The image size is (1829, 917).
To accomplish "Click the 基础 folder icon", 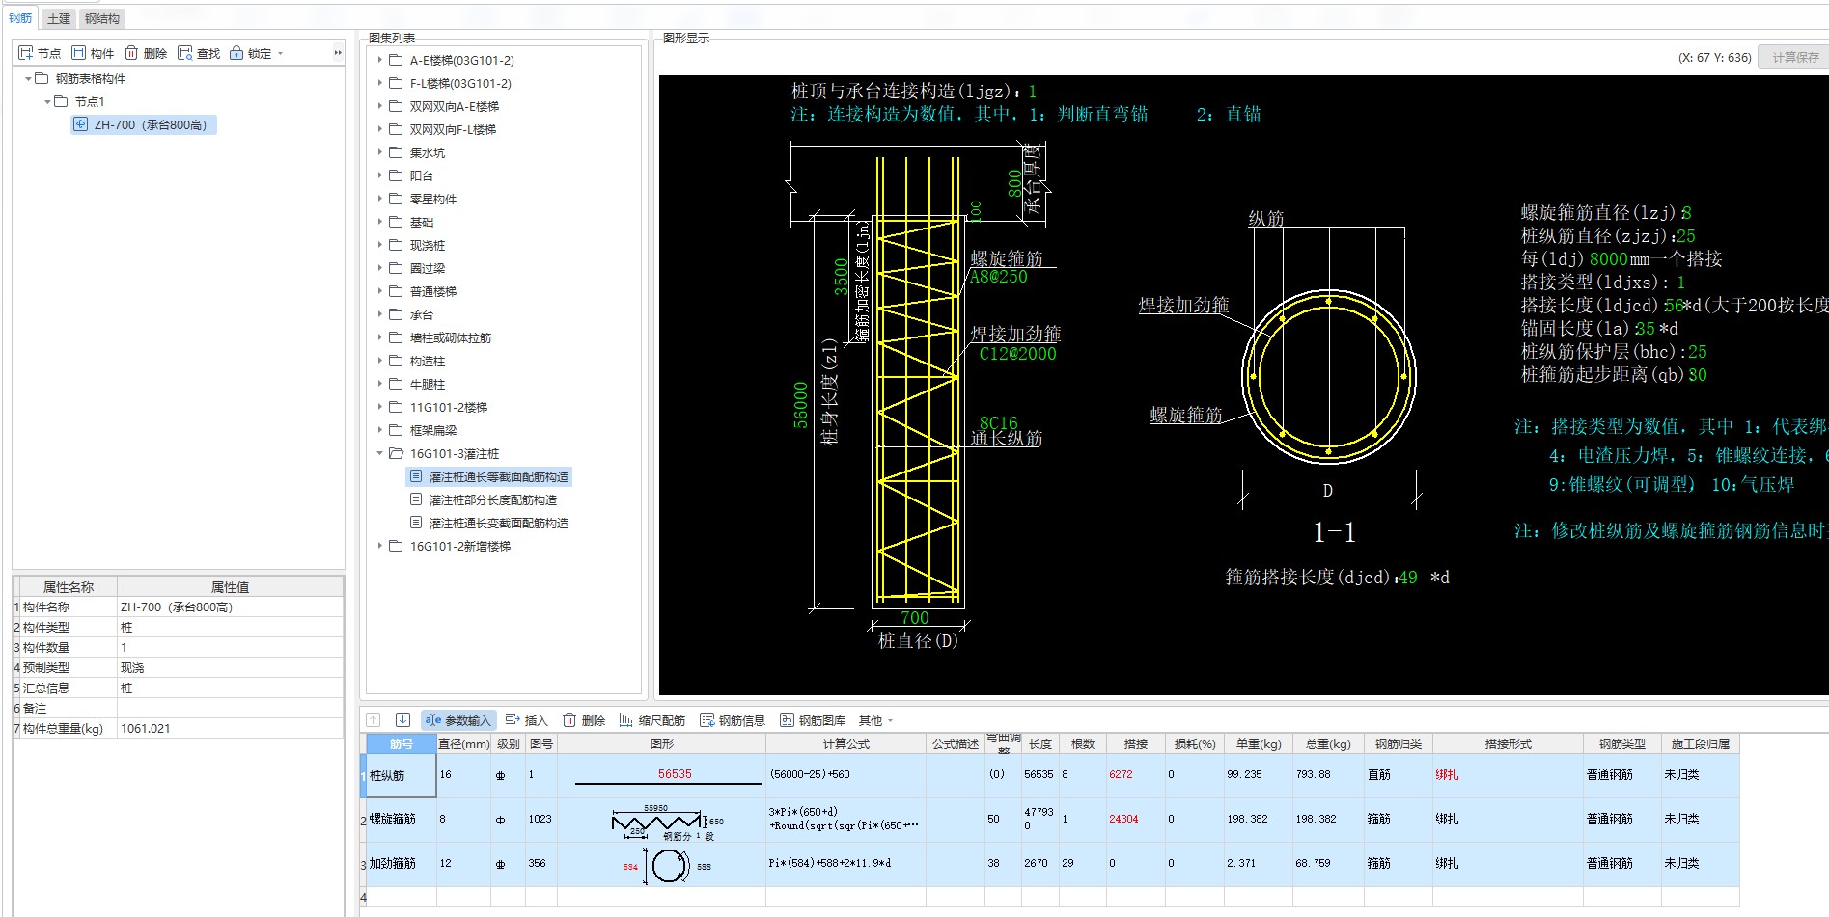I will click(x=396, y=222).
